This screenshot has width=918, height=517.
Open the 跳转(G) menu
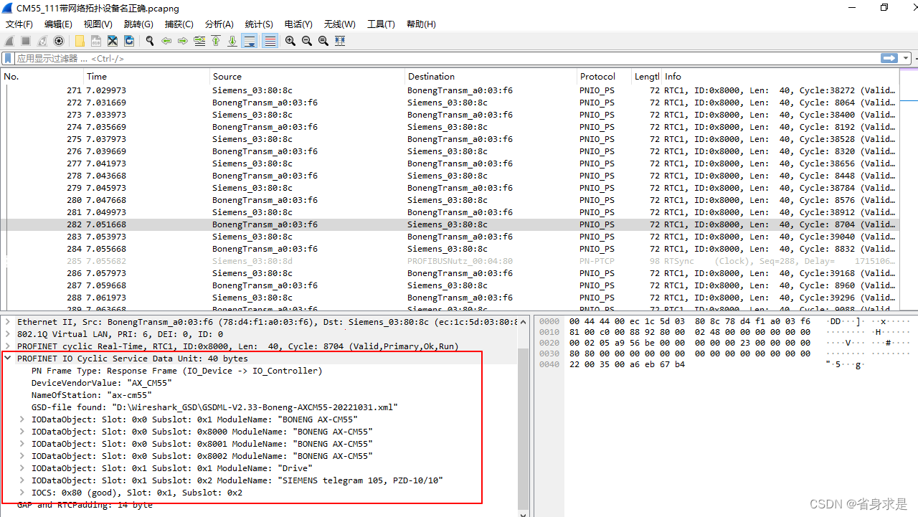pyautogui.click(x=138, y=24)
